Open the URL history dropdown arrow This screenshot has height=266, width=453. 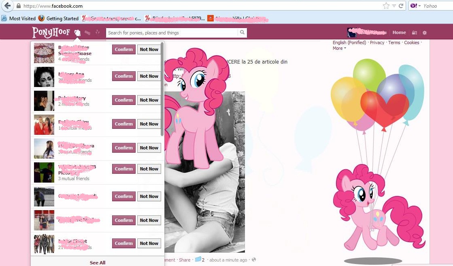click(394, 6)
